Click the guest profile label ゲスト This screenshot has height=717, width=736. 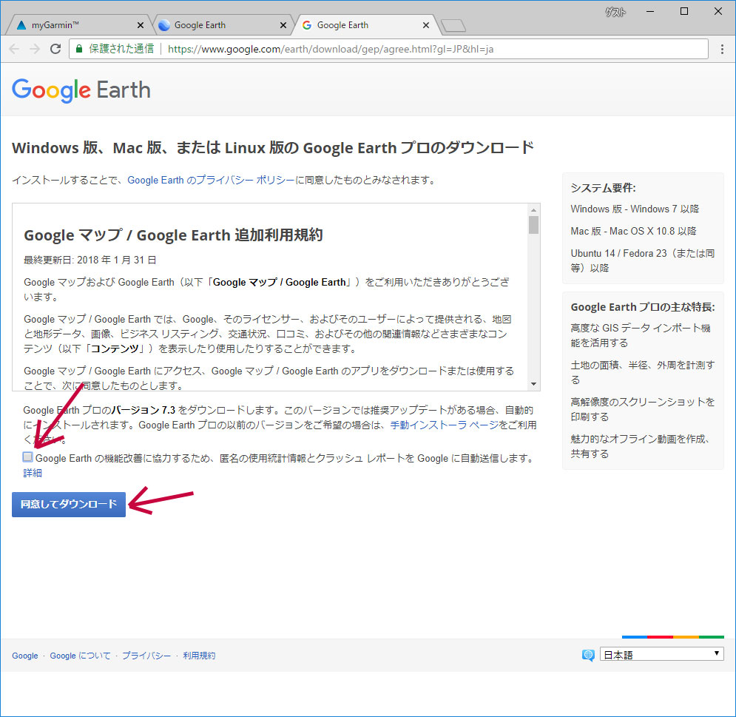click(615, 12)
